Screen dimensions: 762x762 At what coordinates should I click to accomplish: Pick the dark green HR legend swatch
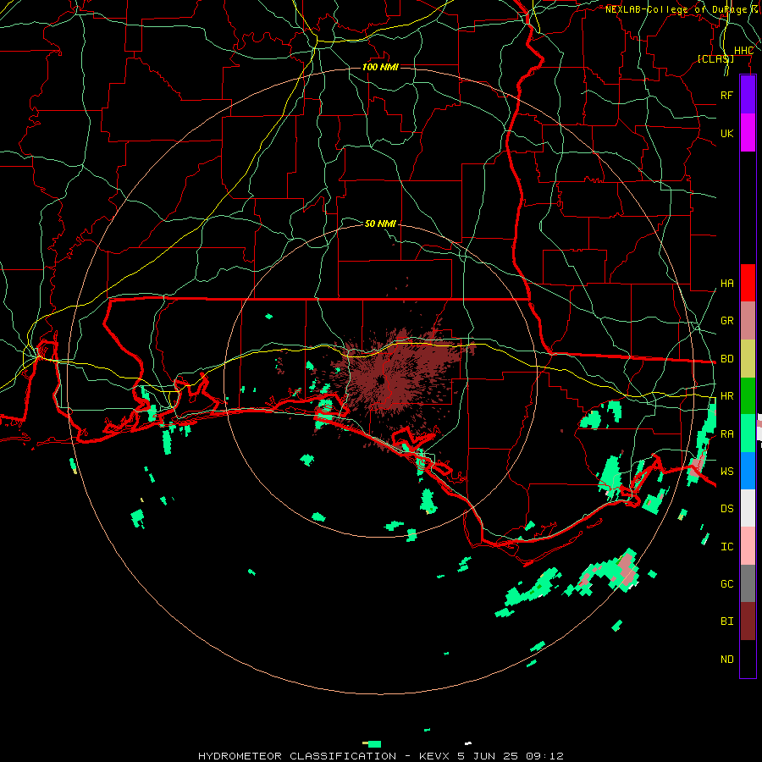pyautogui.click(x=748, y=396)
